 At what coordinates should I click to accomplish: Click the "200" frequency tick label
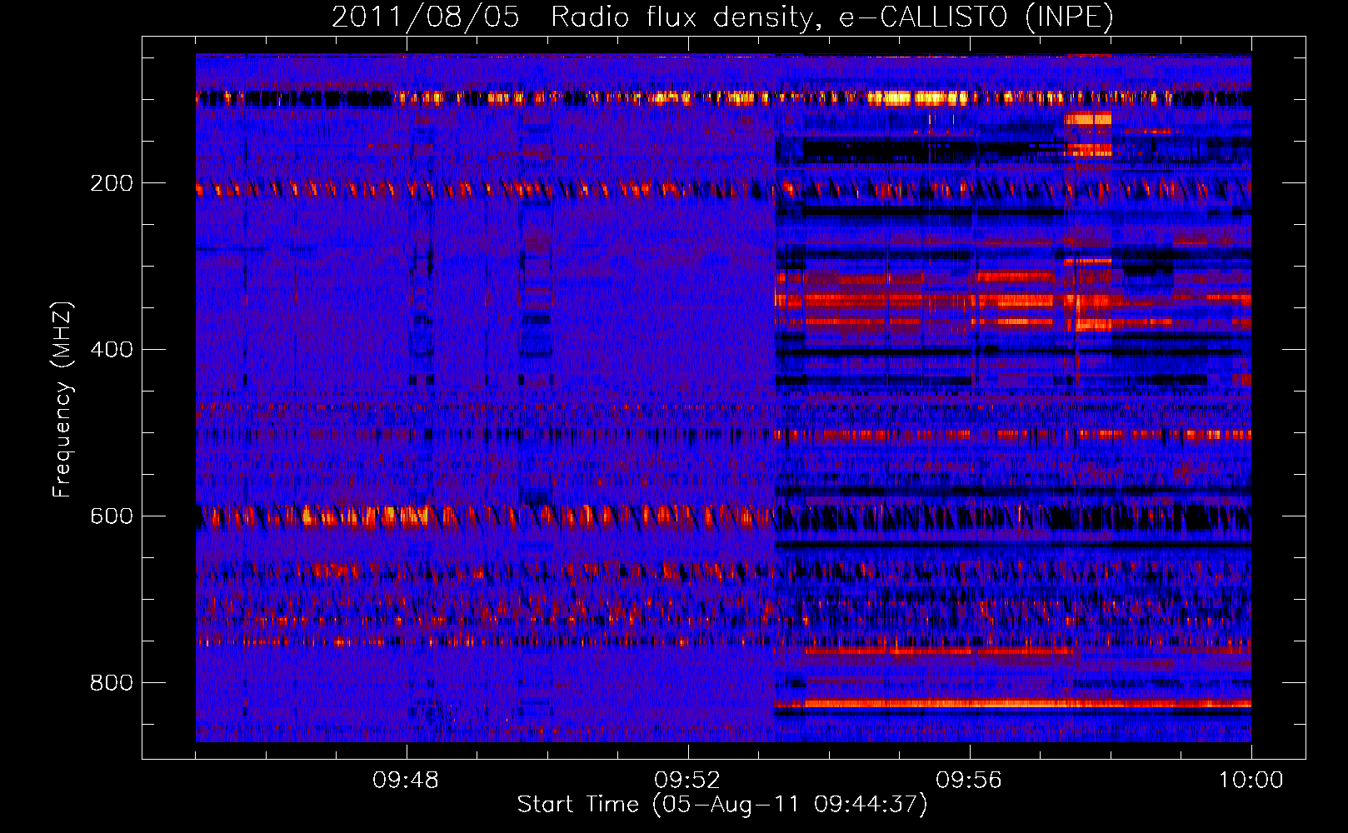click(x=112, y=183)
